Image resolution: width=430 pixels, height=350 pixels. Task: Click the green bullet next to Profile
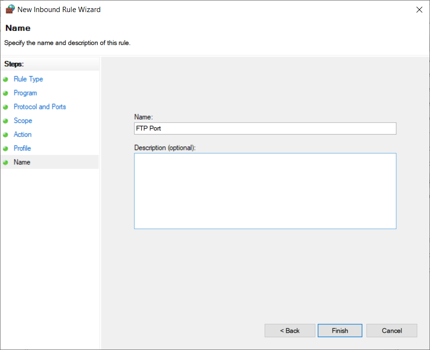pos(6,148)
